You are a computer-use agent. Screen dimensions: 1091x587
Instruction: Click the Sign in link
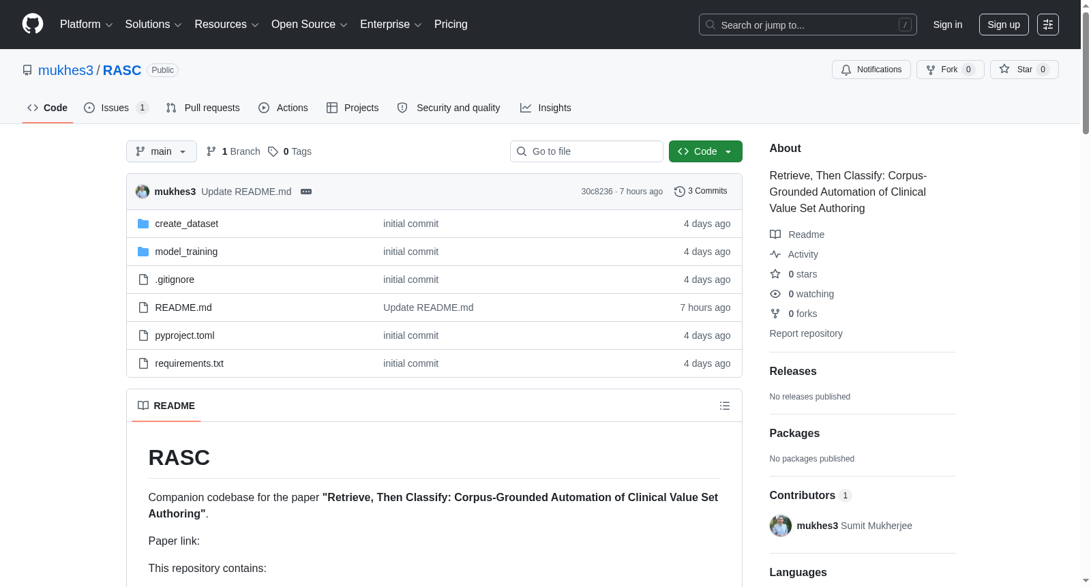click(x=948, y=25)
